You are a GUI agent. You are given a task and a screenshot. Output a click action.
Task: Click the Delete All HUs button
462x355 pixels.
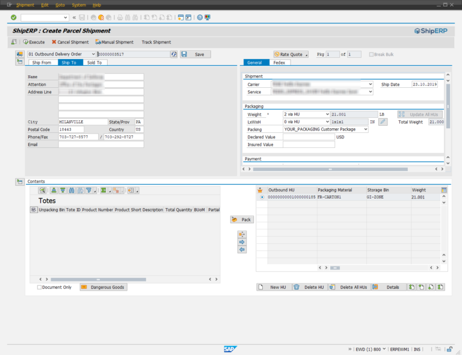(x=350, y=287)
